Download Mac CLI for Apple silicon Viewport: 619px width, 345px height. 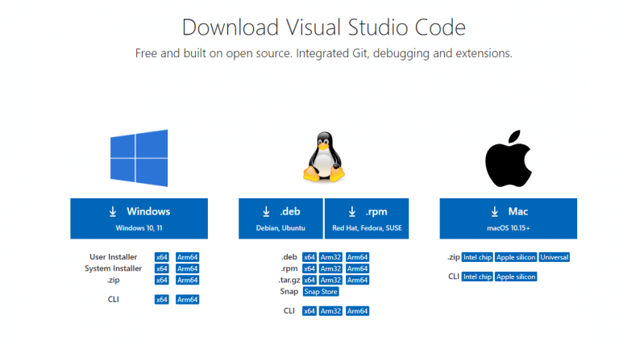coord(516,276)
